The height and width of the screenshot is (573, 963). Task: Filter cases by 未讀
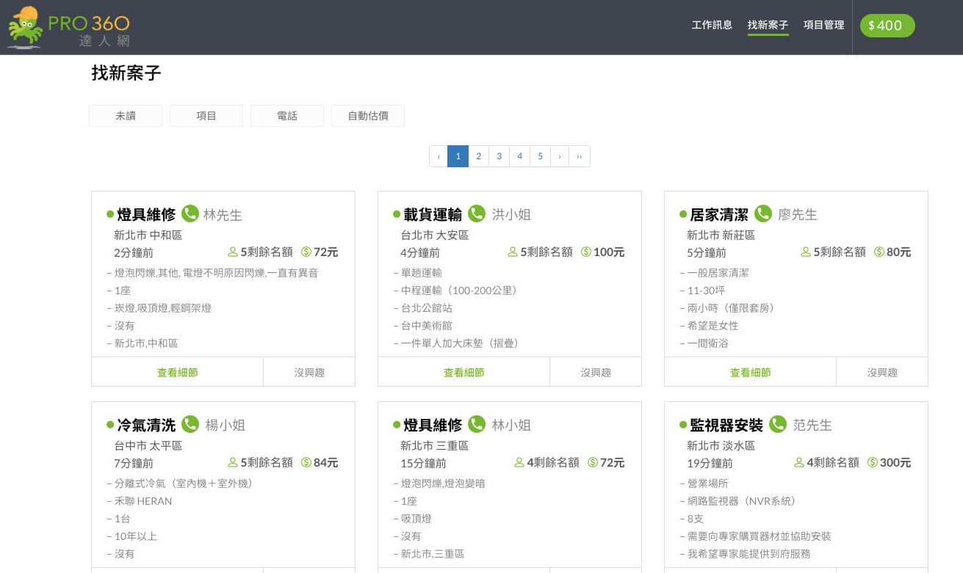(x=126, y=116)
